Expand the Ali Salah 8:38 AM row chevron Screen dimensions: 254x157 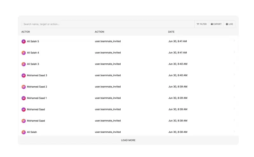234,131
